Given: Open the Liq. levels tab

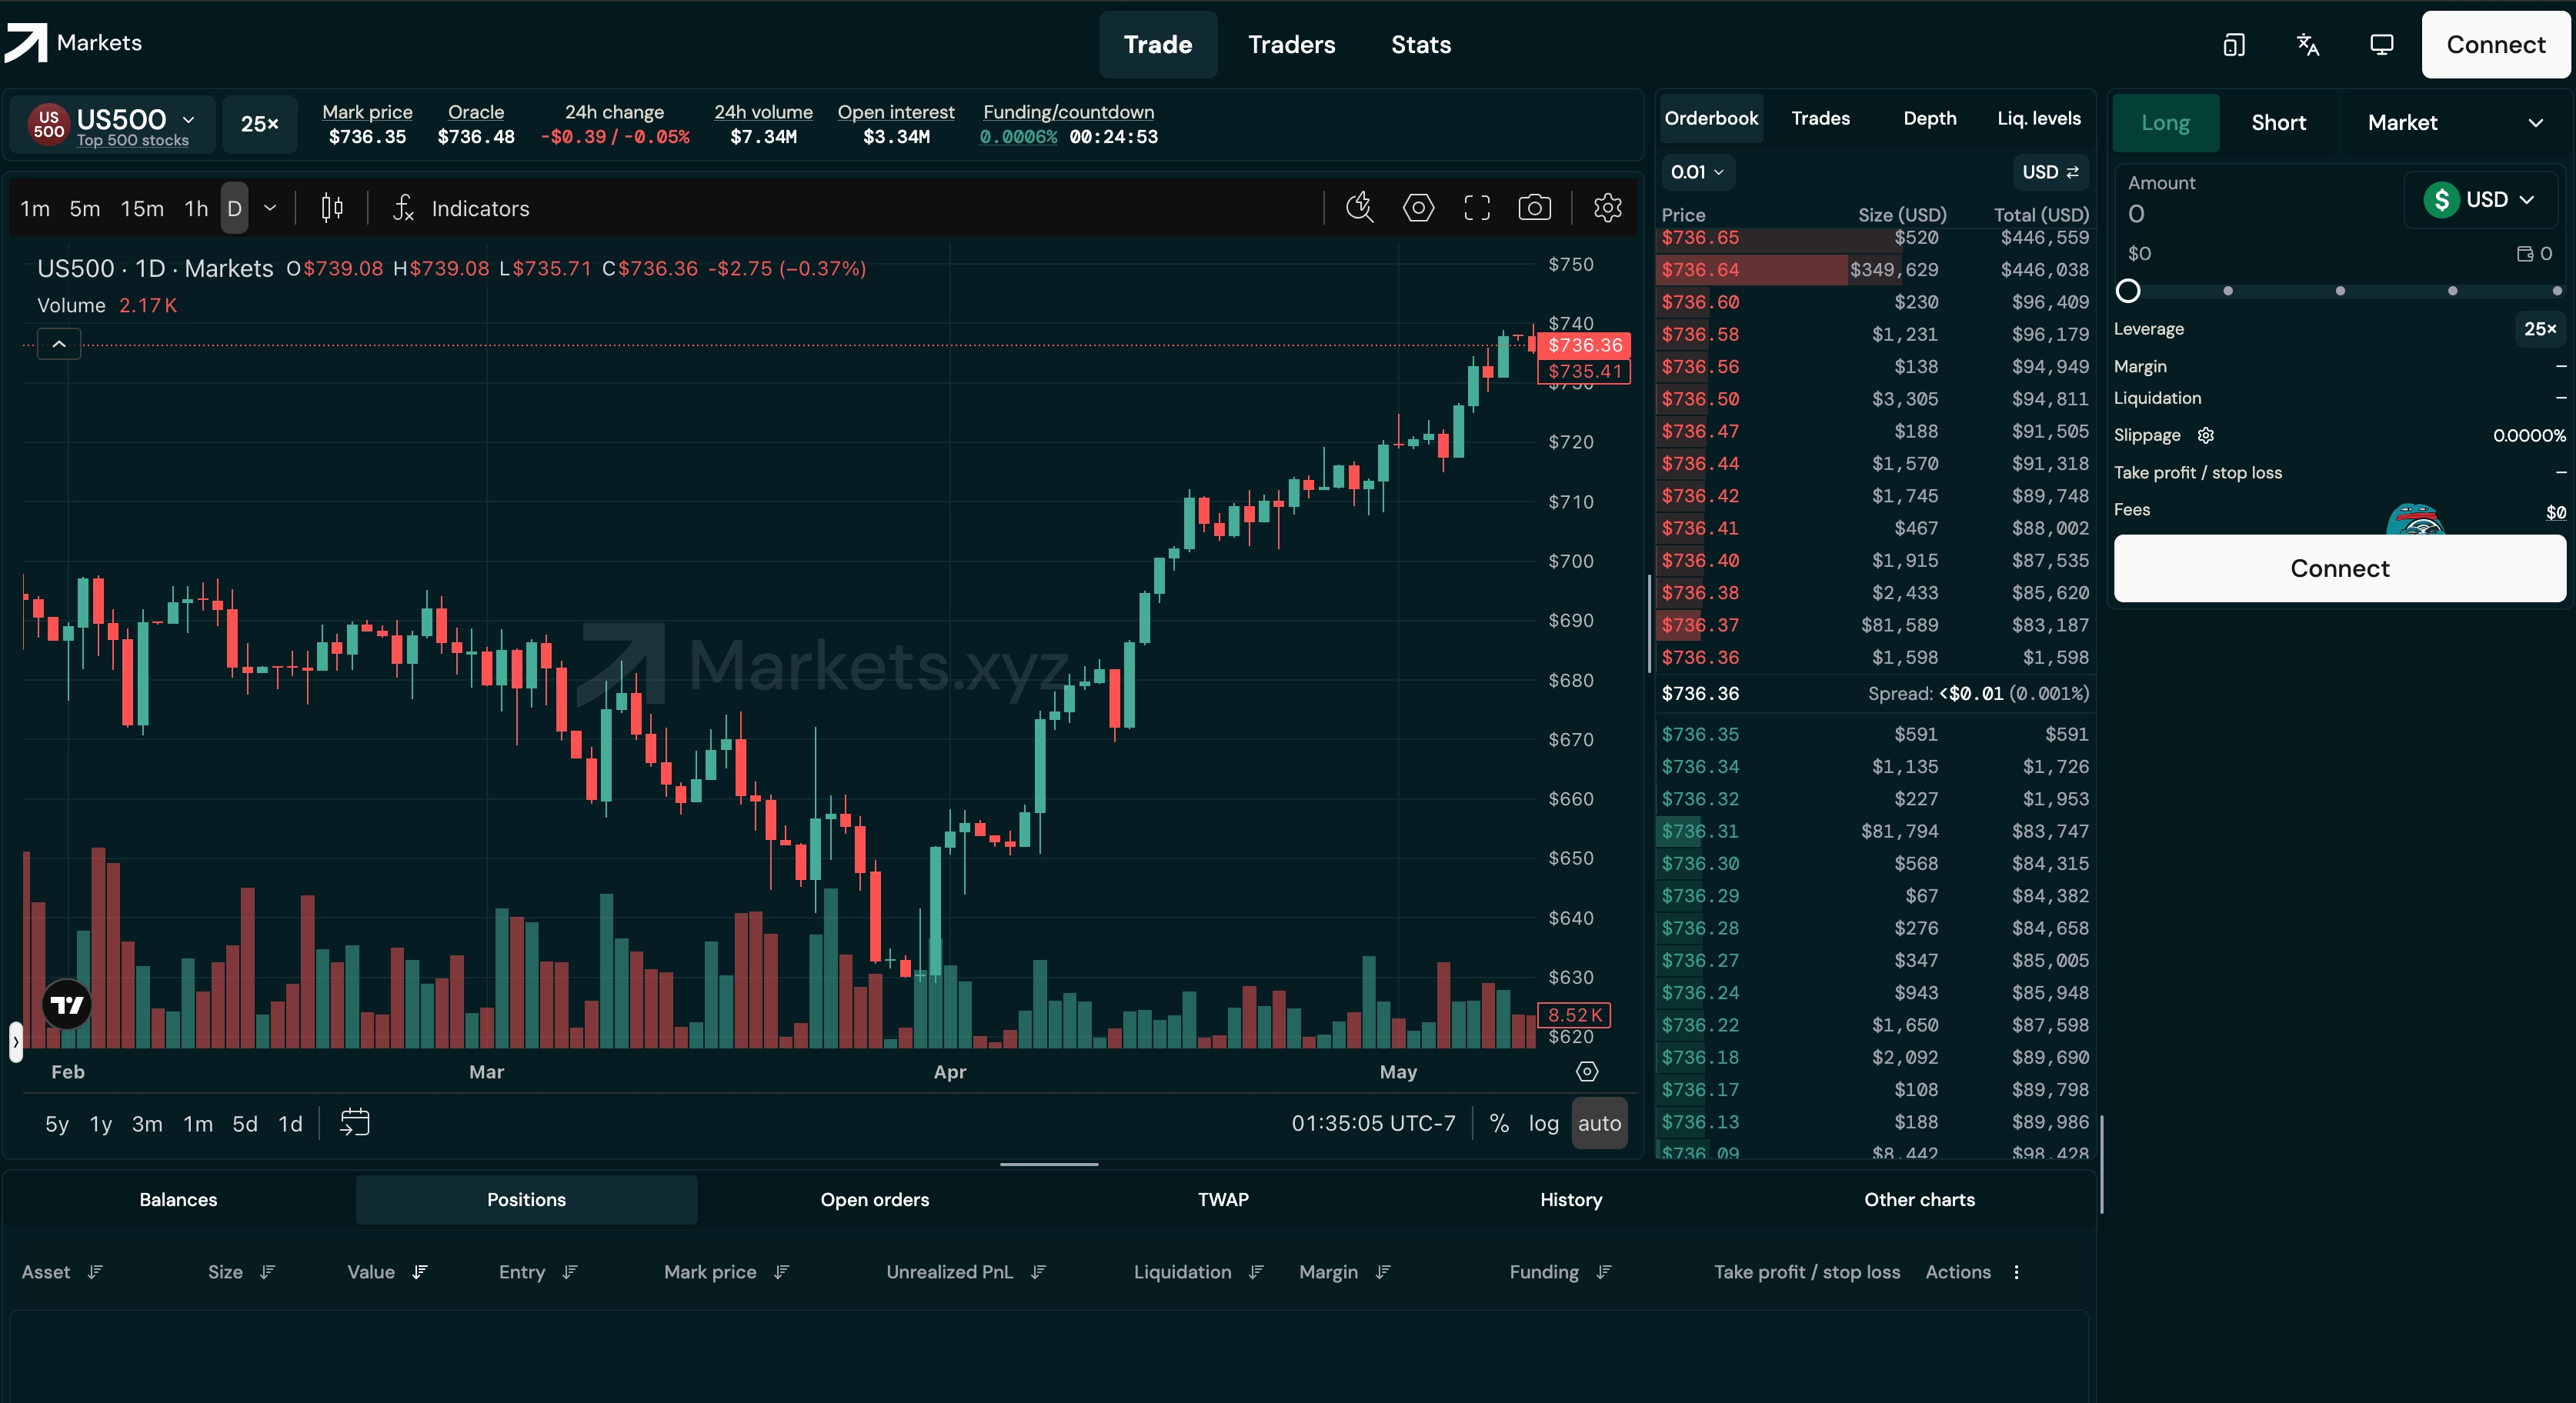Looking at the screenshot, I should point(2038,119).
